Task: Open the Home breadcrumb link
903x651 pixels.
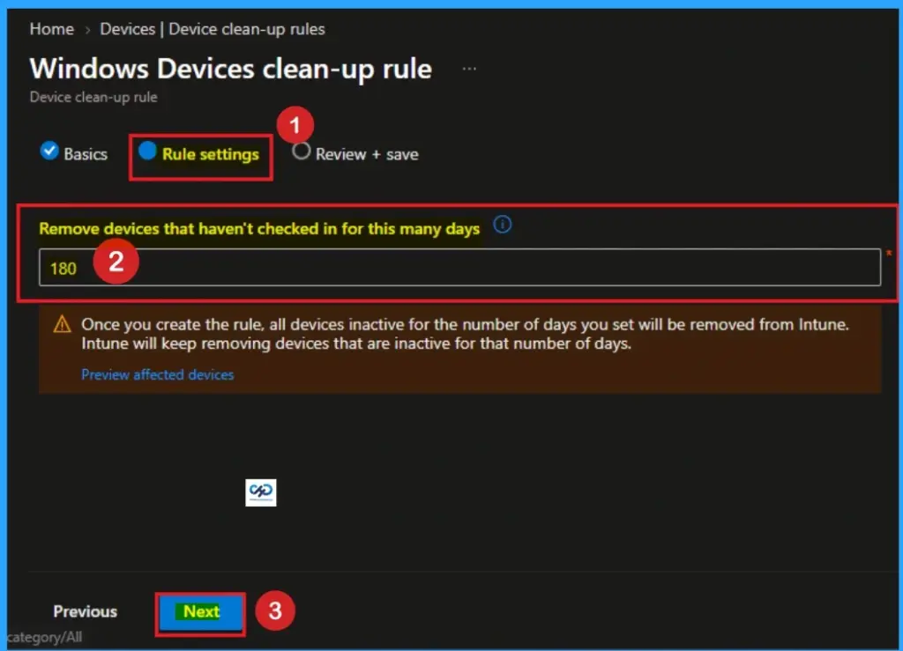Action: click(x=52, y=29)
